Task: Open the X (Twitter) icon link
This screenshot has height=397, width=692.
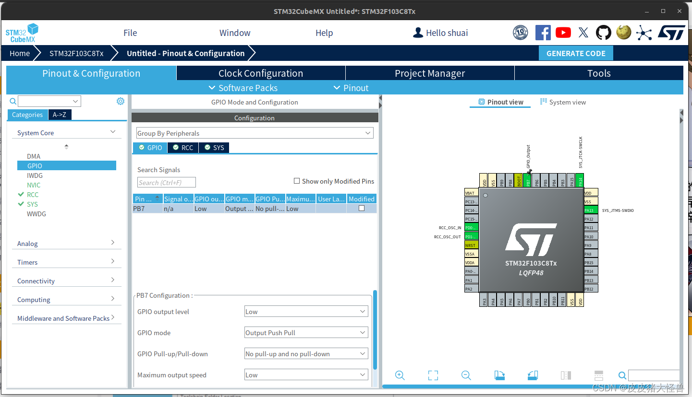Action: point(583,33)
